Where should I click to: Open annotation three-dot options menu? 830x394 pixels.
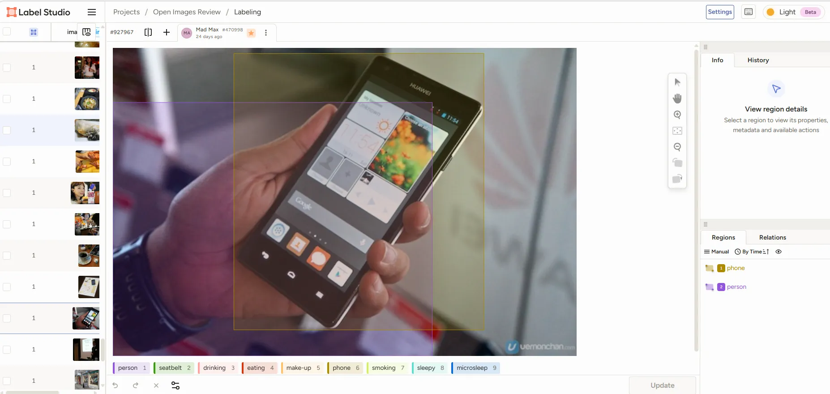[266, 33]
